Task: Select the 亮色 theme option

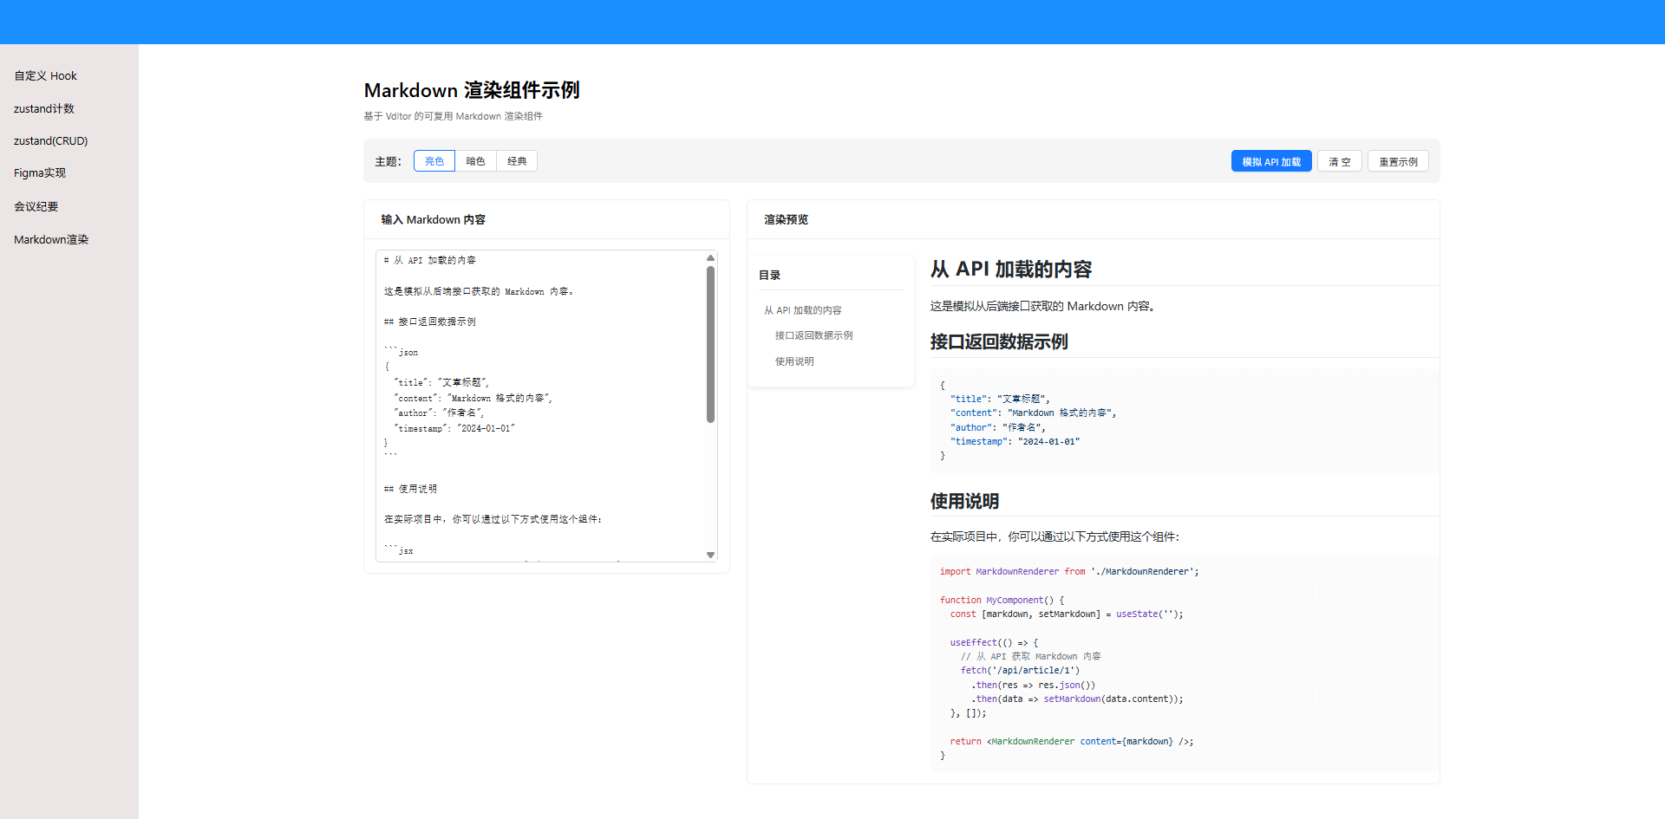Action: tap(434, 161)
